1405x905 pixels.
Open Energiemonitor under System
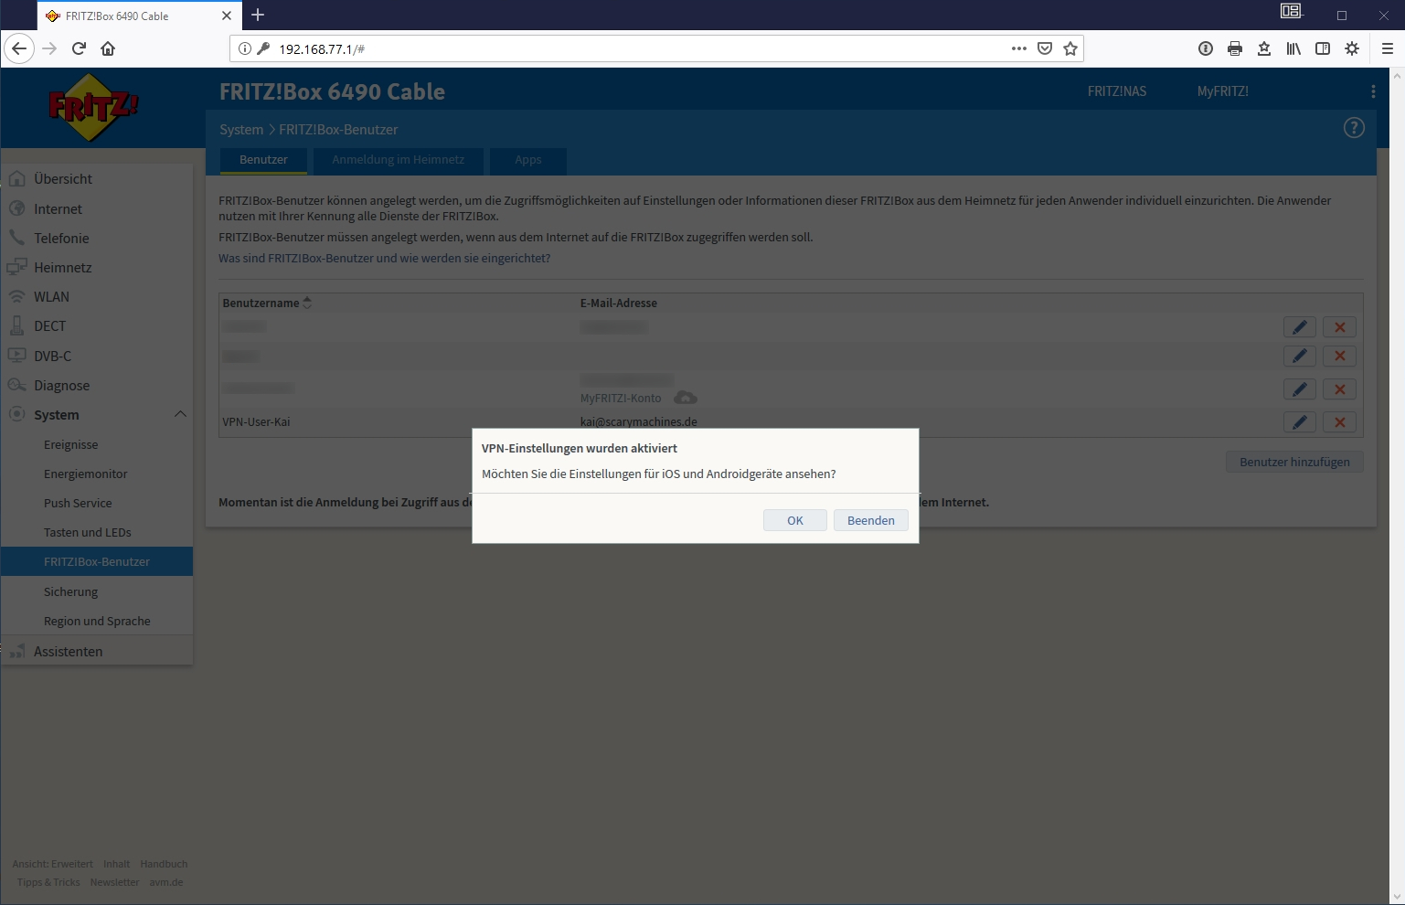pyautogui.click(x=97, y=474)
